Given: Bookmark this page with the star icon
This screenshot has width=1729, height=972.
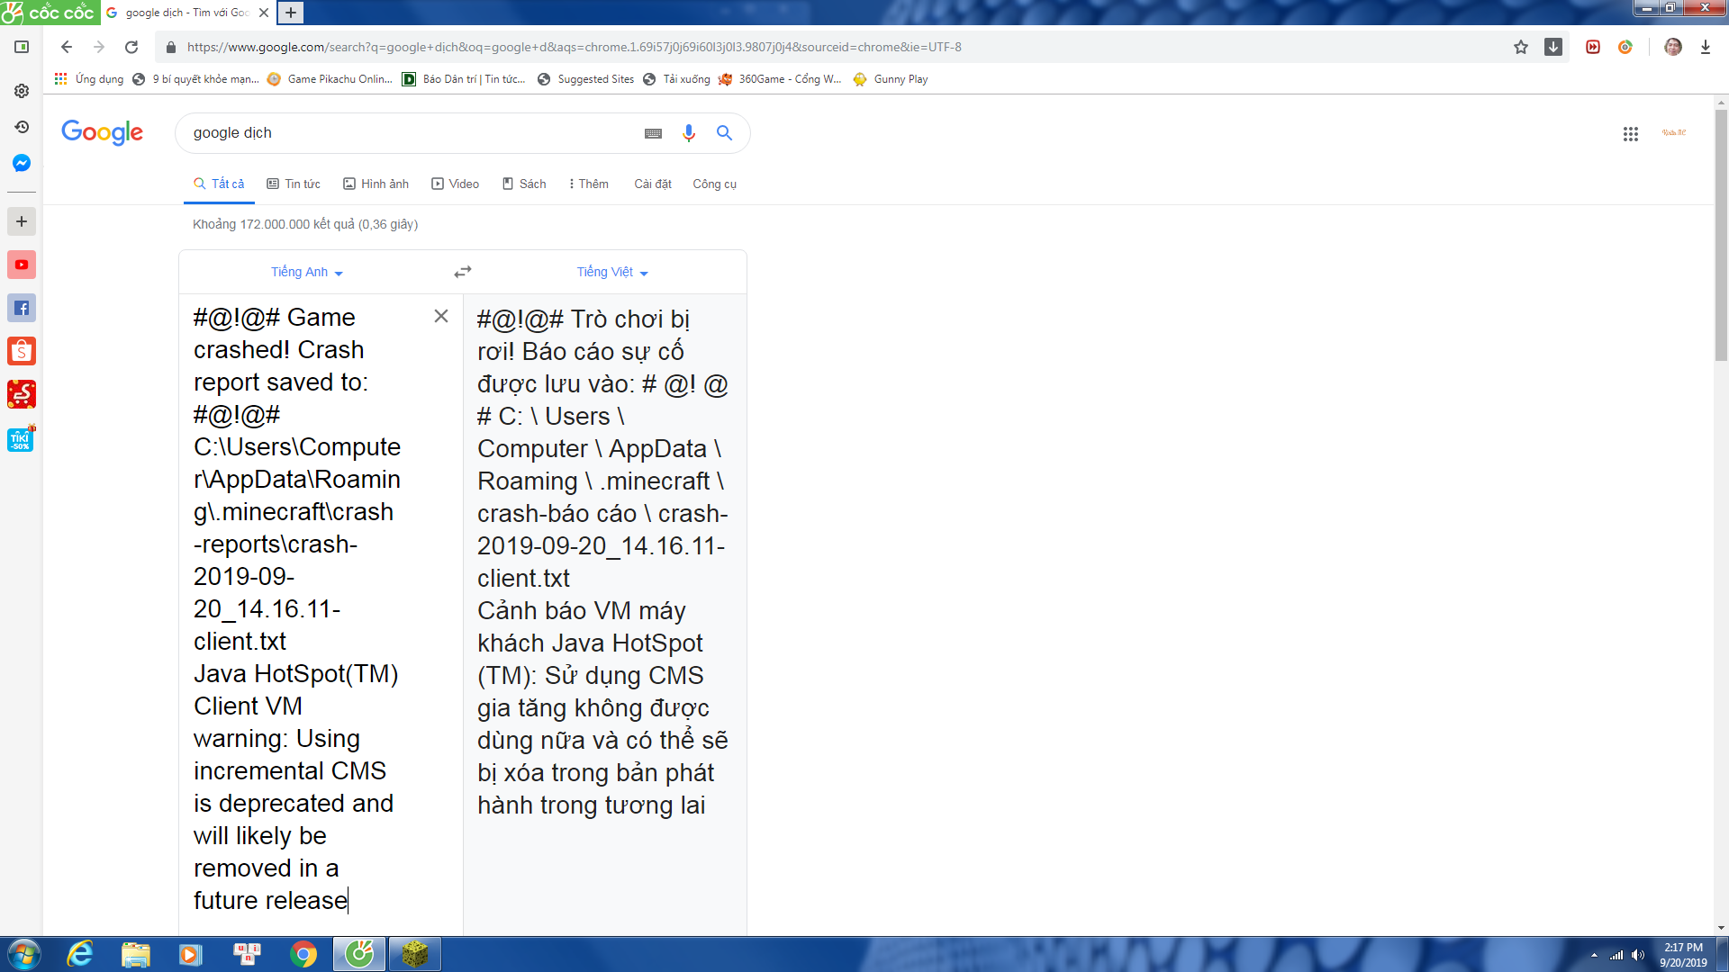Looking at the screenshot, I should (x=1521, y=47).
